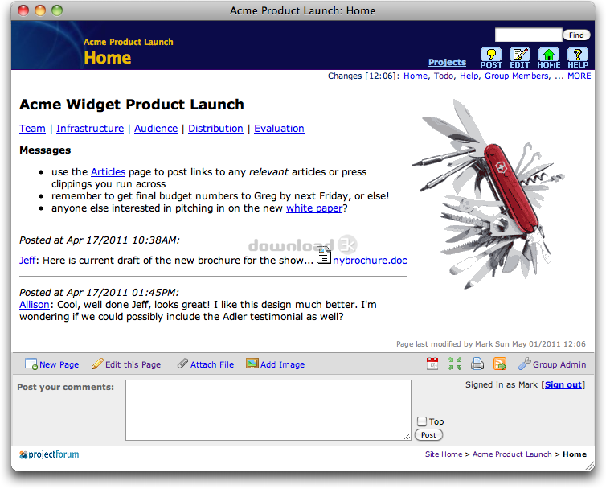Open Acme Product Launch breadcrumb link

click(512, 454)
